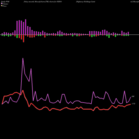Click the 'Daily PVM' title text
This screenshot has height=139, width=139.
(5, 2)
